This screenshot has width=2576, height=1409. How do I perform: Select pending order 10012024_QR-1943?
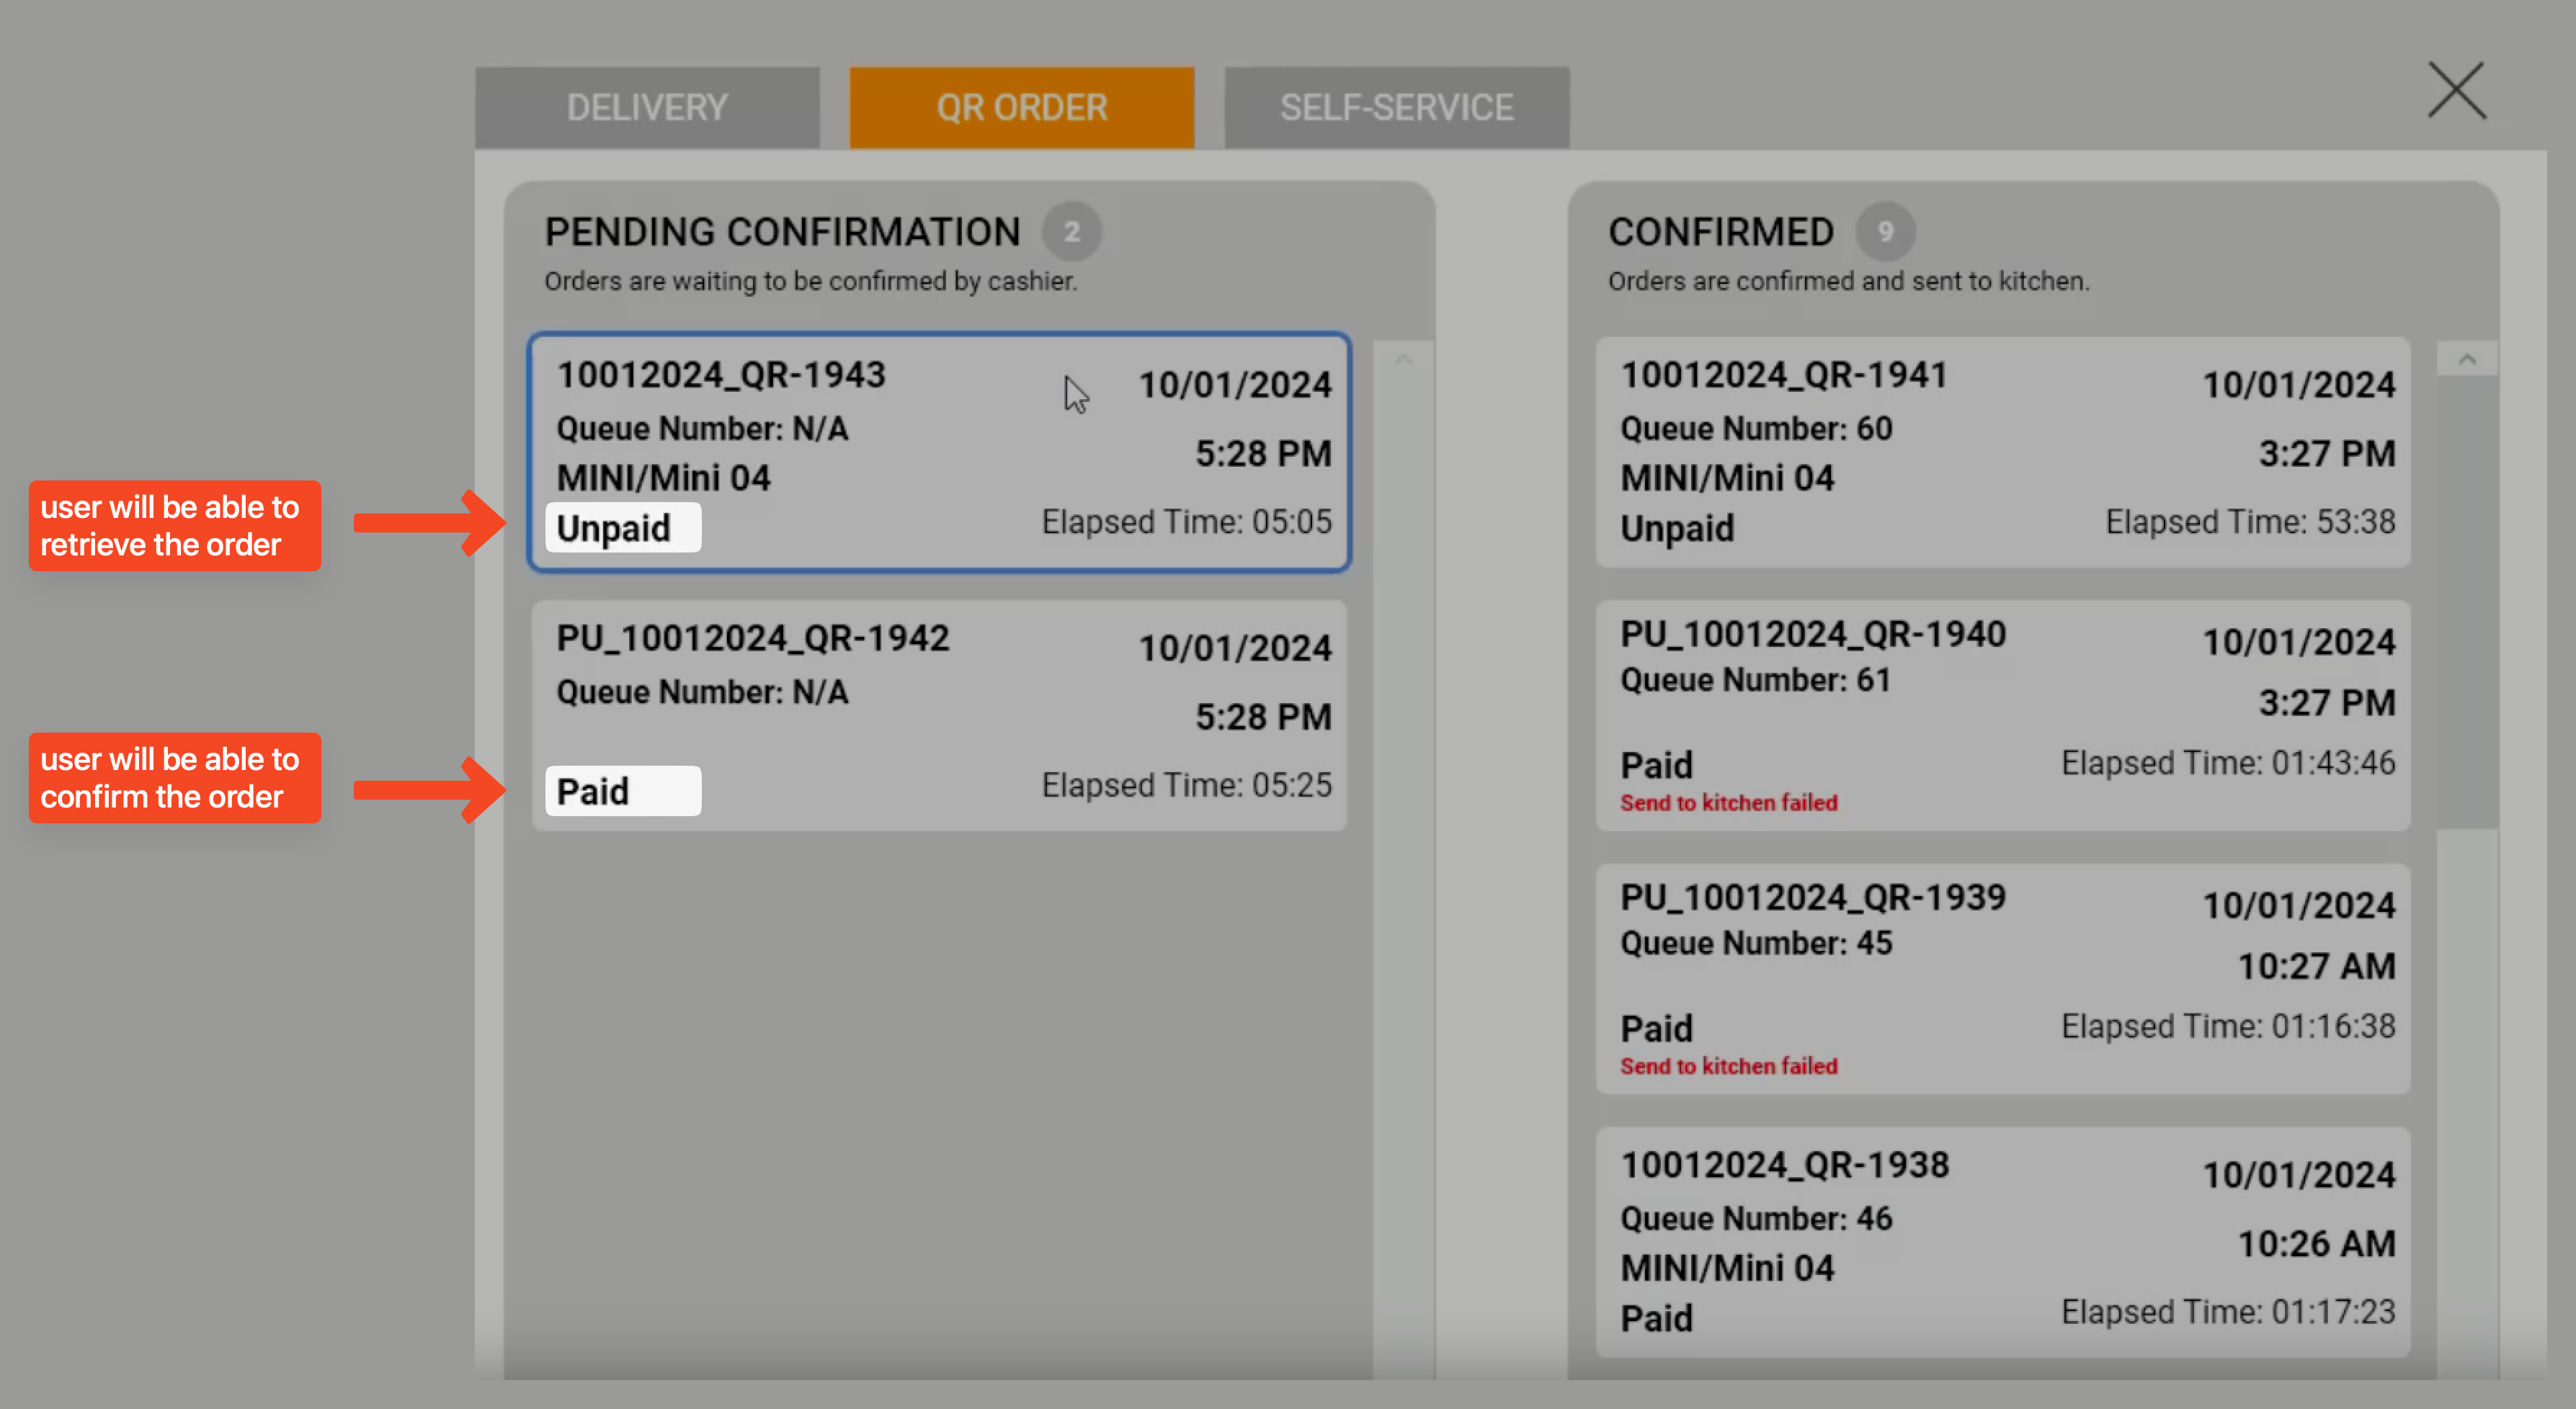click(x=939, y=452)
